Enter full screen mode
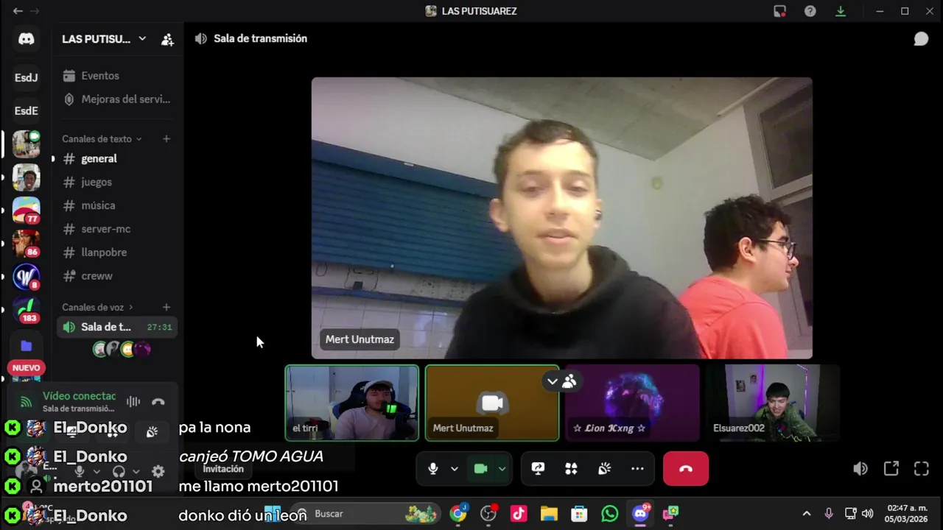 click(922, 469)
